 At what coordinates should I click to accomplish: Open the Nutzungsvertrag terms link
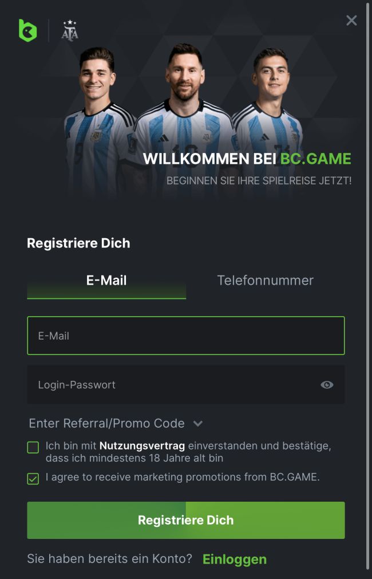142,446
